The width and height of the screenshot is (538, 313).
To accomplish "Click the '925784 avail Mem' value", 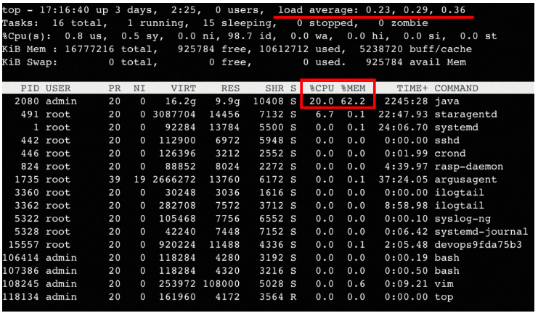I will click(415, 62).
